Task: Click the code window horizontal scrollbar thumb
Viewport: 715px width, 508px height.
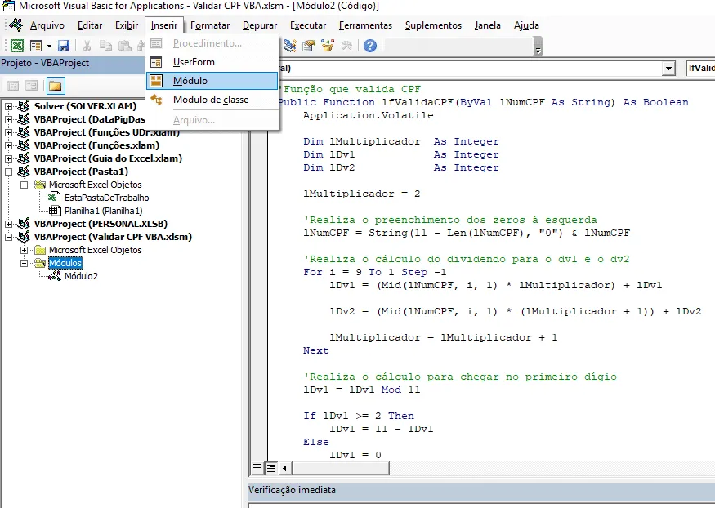Action: (341, 468)
